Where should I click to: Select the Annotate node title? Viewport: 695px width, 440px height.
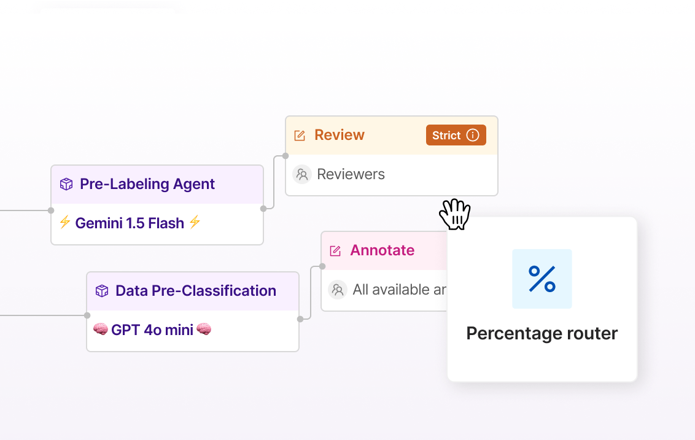coord(382,250)
